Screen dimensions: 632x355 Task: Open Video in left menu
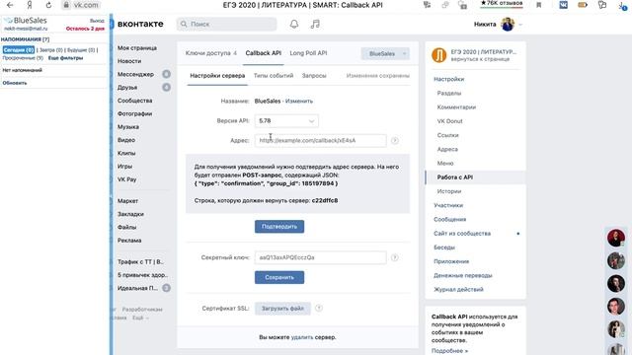coord(126,140)
